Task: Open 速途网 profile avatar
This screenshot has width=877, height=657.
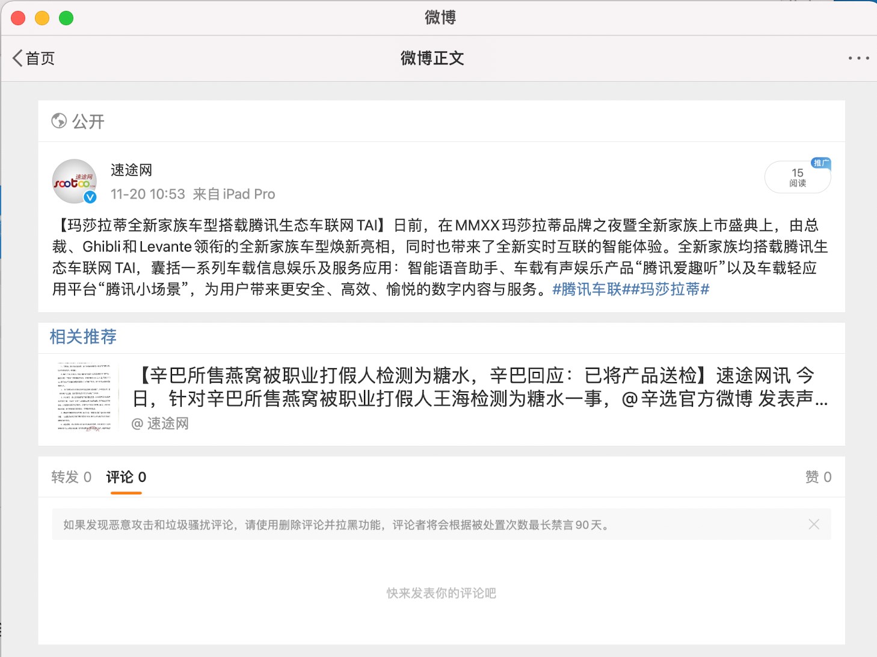Action: click(74, 181)
